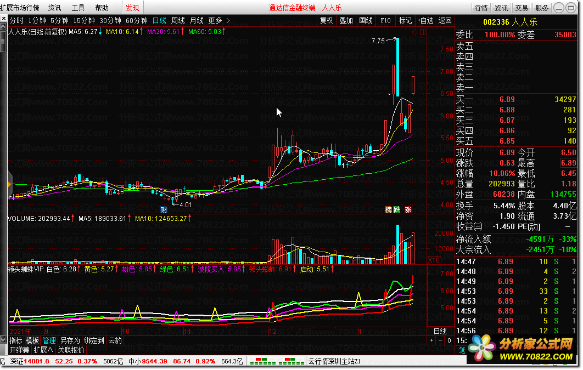Click the 行情 button at top right
Viewport: 583px width, 370px height.
(x=481, y=8)
